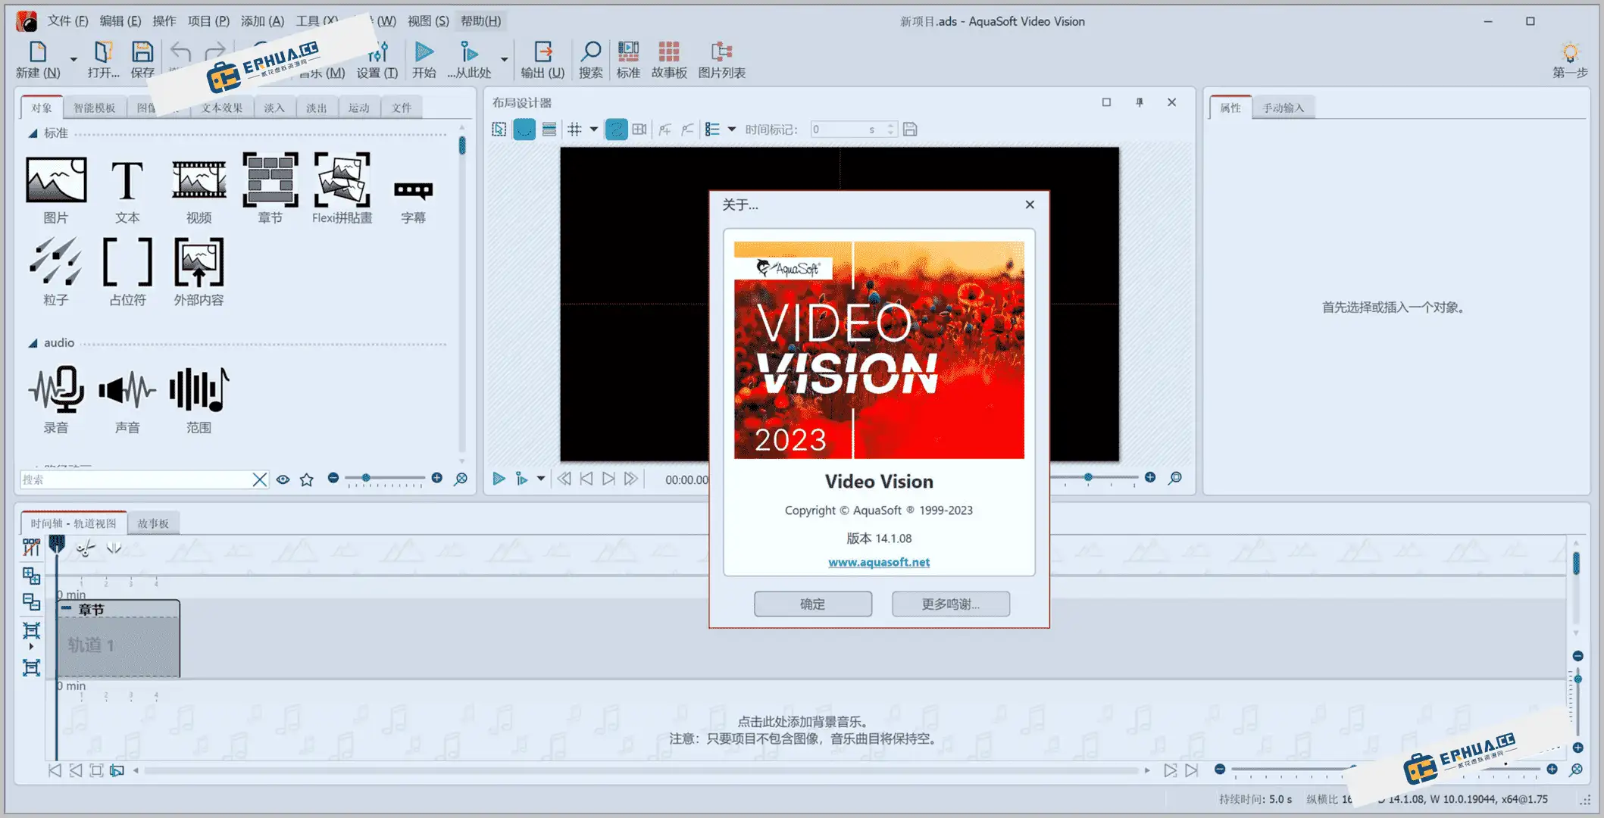Viewport: 1604px width, 818px height.
Task: Toggle the favorites star in toolbox
Action: [306, 479]
